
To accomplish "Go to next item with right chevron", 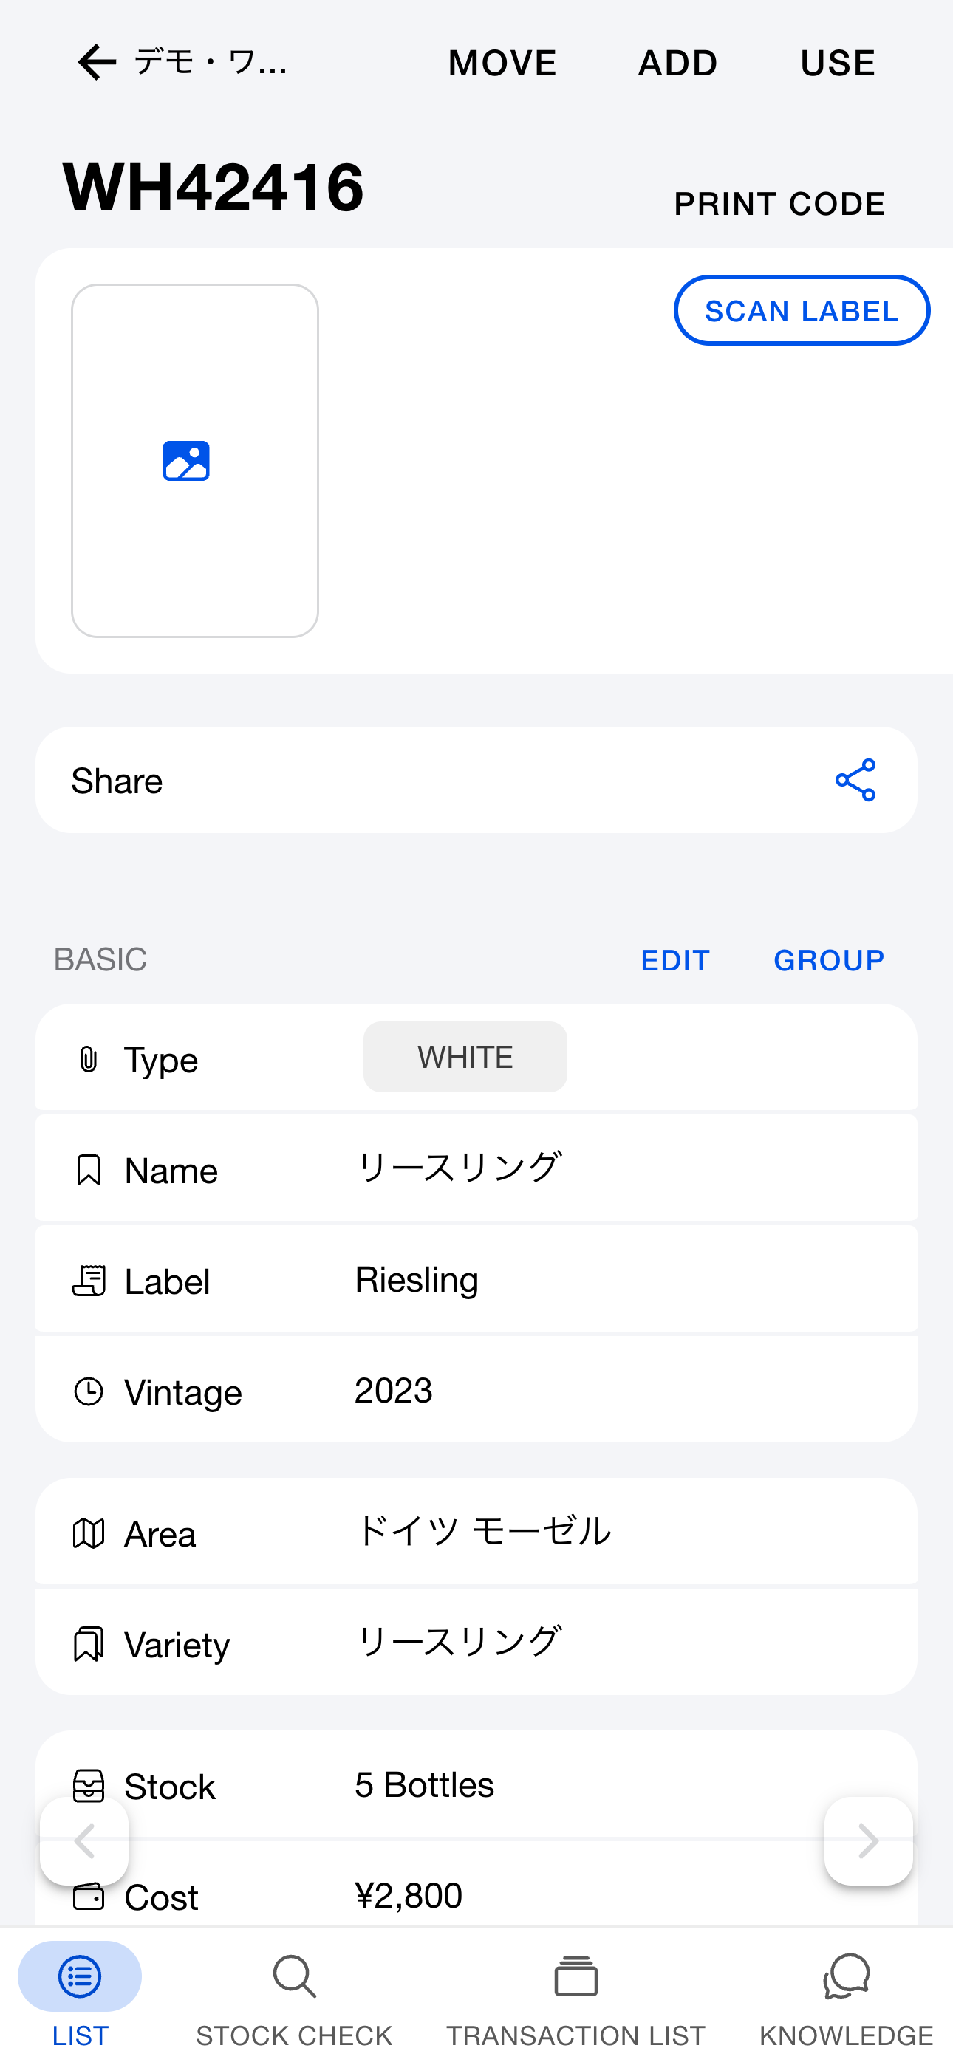I will click(869, 1840).
